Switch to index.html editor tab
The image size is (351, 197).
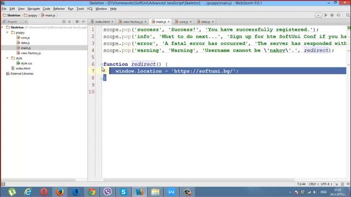coord(103,22)
